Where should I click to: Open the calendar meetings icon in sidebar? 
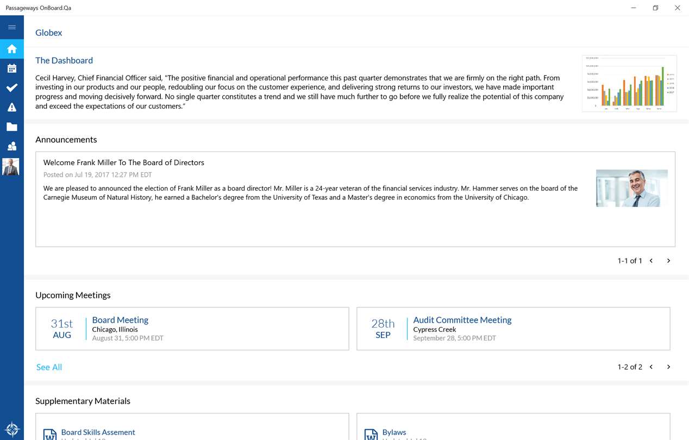point(12,68)
